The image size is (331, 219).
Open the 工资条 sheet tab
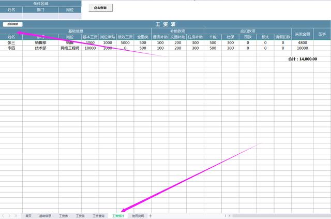[x=80, y=216]
